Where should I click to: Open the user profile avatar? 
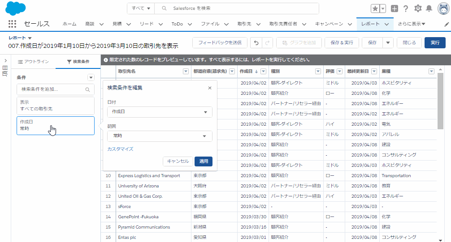click(x=443, y=8)
